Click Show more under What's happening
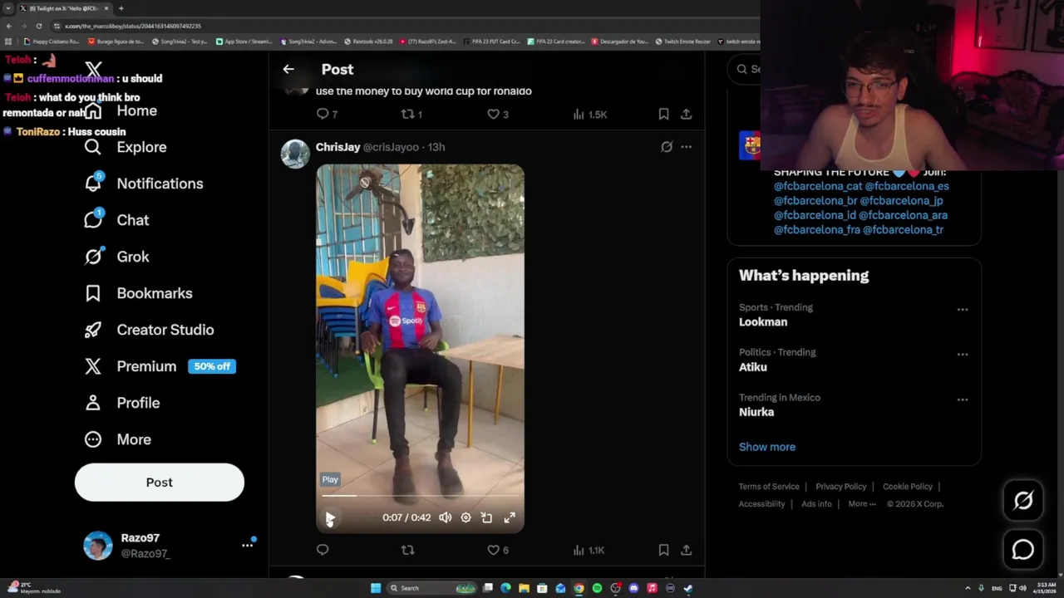This screenshot has width=1064, height=598. tap(767, 447)
